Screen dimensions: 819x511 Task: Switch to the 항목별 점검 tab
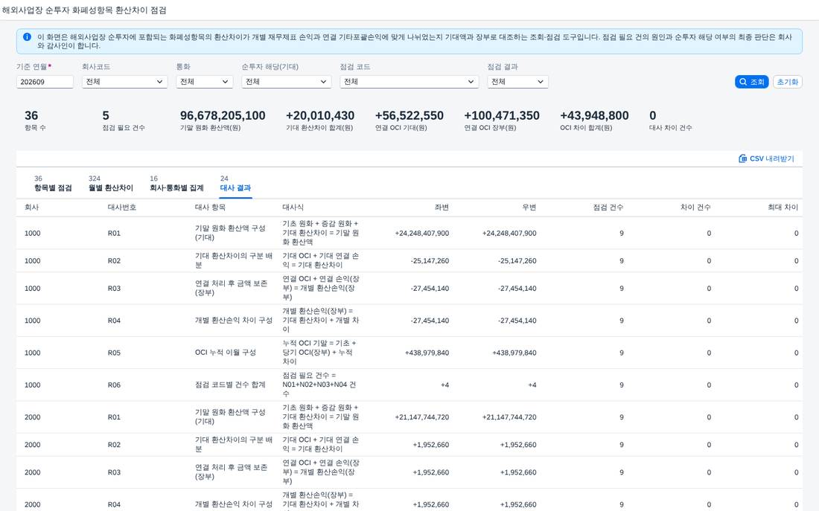53,184
